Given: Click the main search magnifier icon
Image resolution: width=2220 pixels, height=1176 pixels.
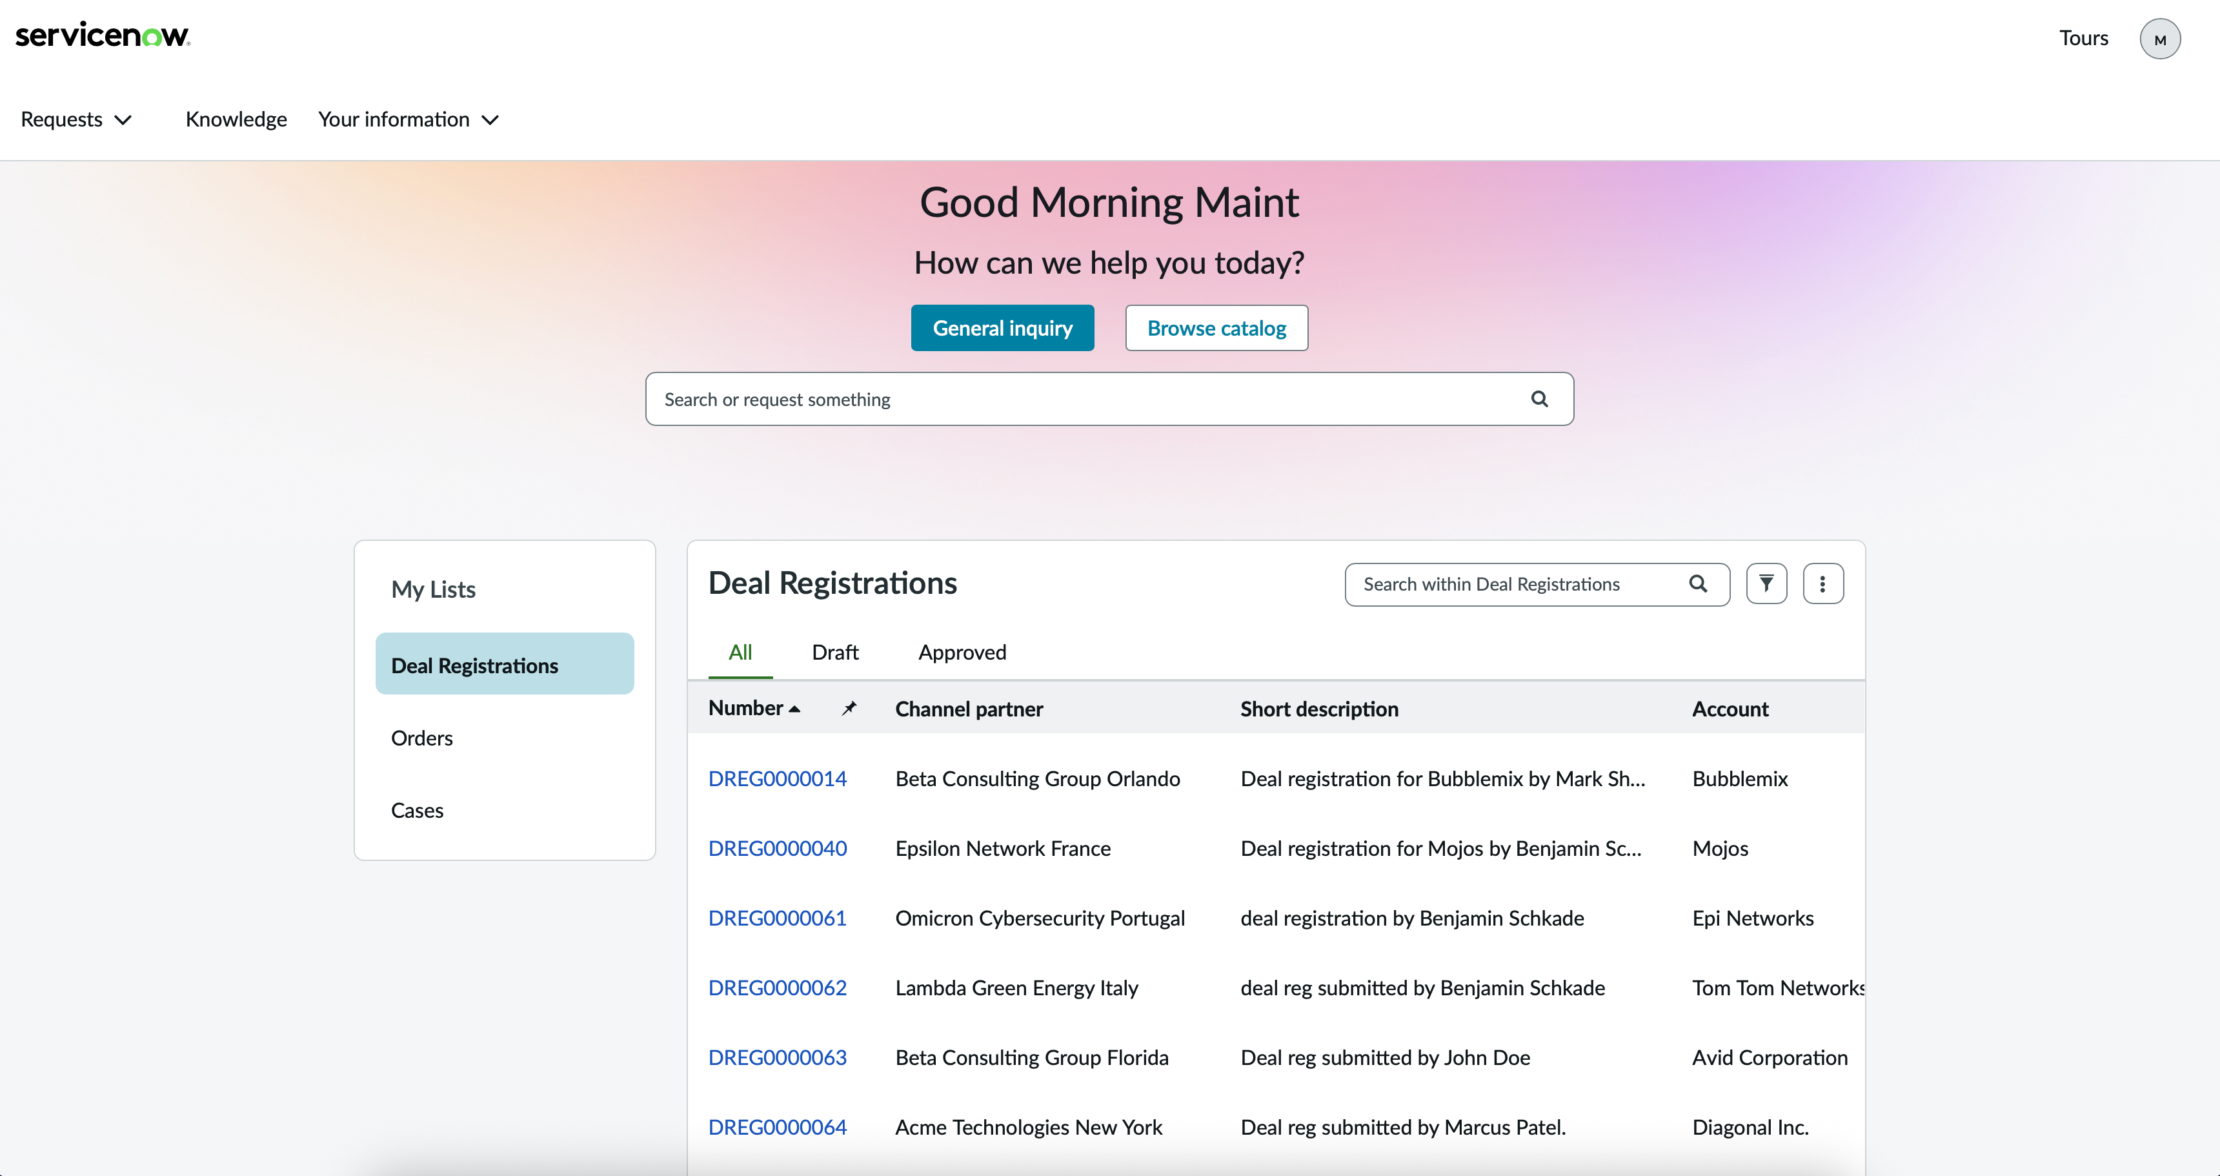Looking at the screenshot, I should tap(1539, 399).
